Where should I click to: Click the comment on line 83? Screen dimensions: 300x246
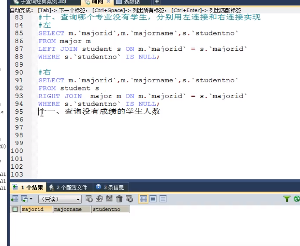pos(149,17)
